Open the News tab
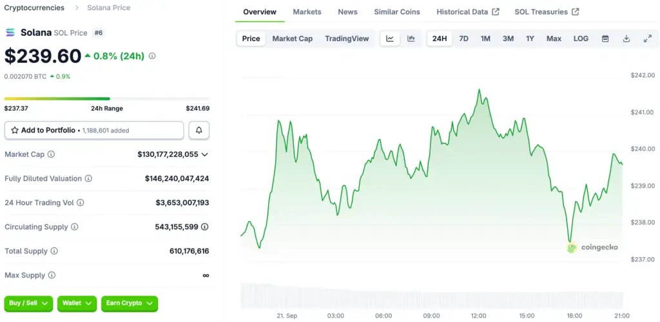This screenshot has width=660, height=322. pos(347,12)
